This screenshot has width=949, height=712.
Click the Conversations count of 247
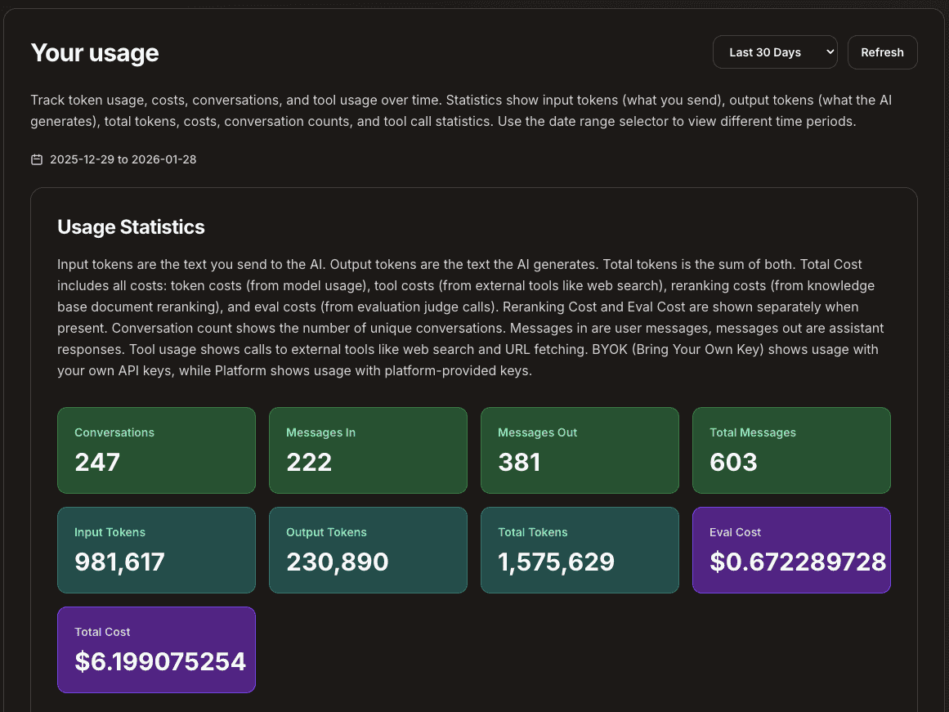pyautogui.click(x=97, y=462)
